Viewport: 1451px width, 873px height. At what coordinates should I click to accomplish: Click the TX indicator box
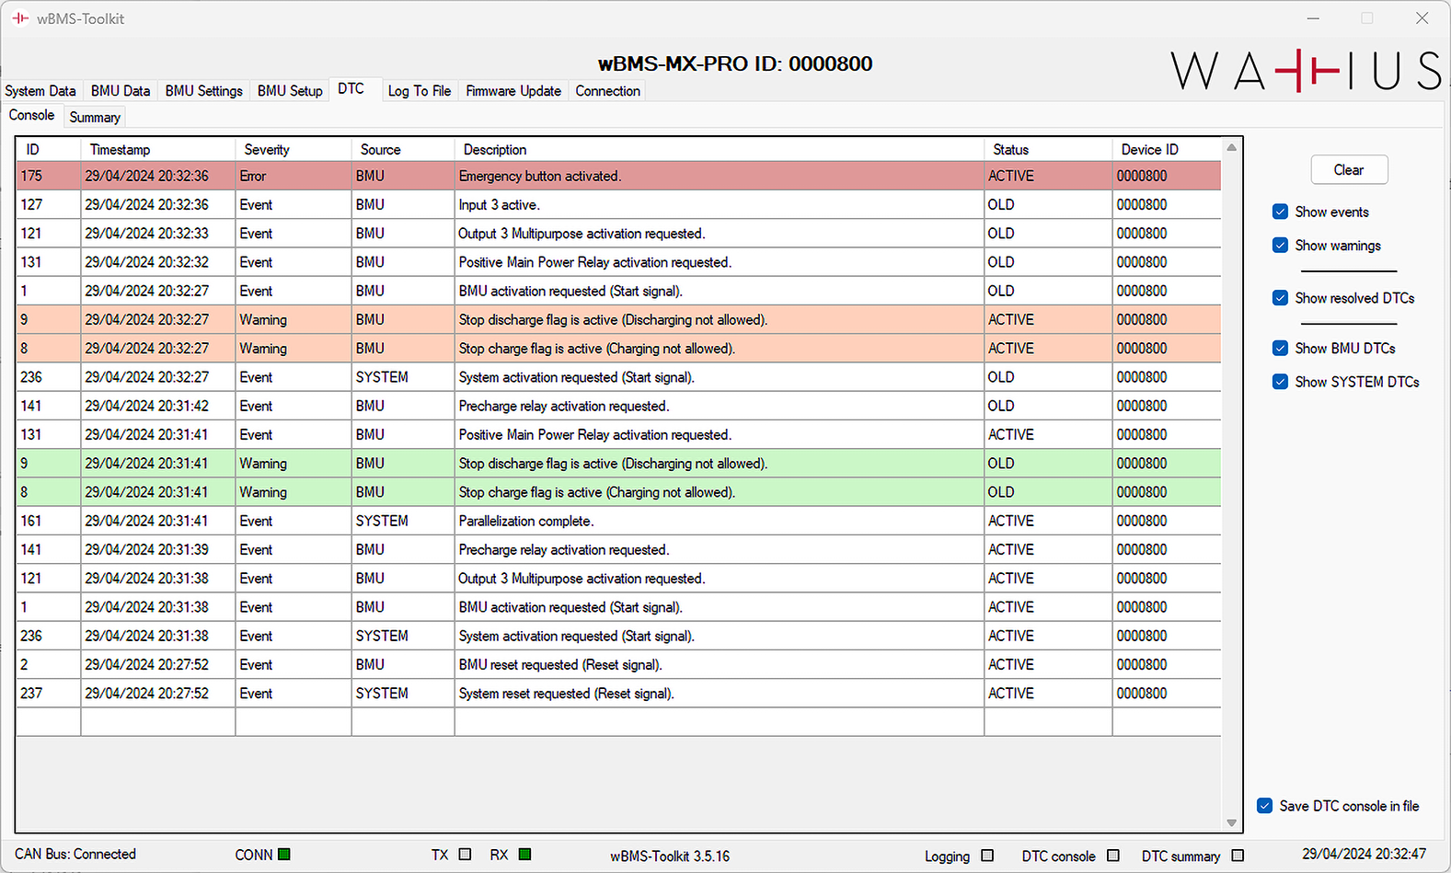tap(465, 855)
